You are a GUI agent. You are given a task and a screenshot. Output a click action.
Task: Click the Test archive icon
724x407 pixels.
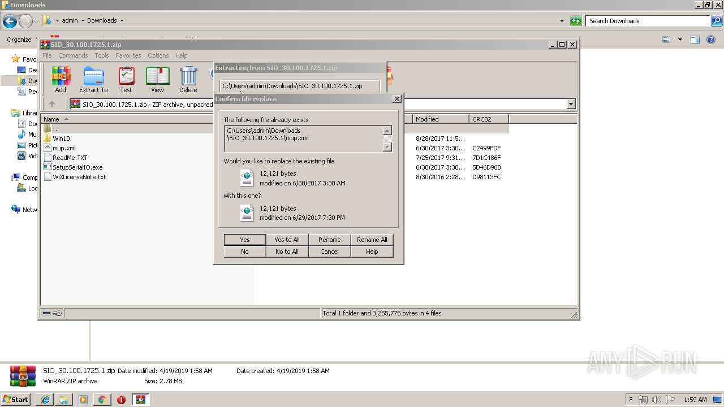point(126,79)
